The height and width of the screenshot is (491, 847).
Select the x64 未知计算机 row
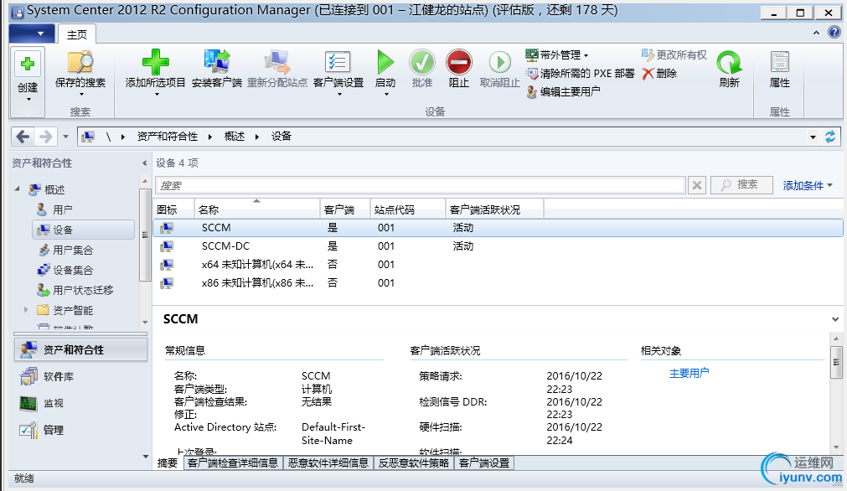[498, 265]
